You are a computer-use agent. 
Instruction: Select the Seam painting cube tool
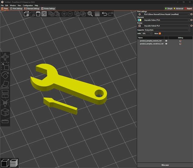tap(5, 112)
